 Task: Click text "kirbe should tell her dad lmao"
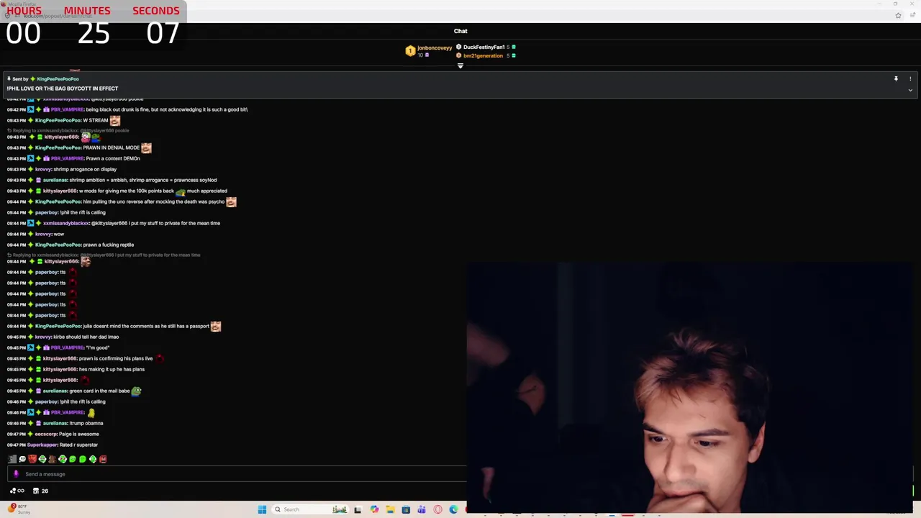(x=86, y=337)
